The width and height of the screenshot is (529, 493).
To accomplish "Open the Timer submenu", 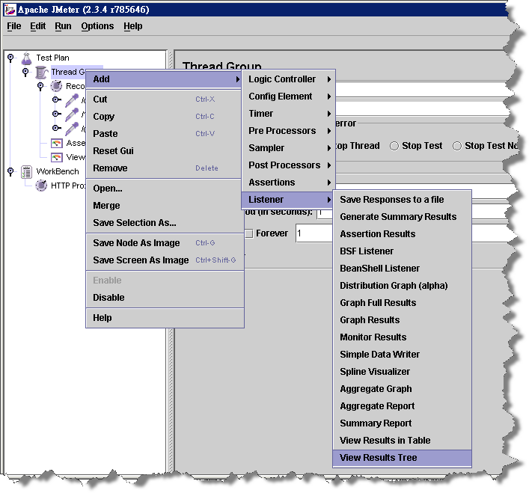I will [x=289, y=114].
